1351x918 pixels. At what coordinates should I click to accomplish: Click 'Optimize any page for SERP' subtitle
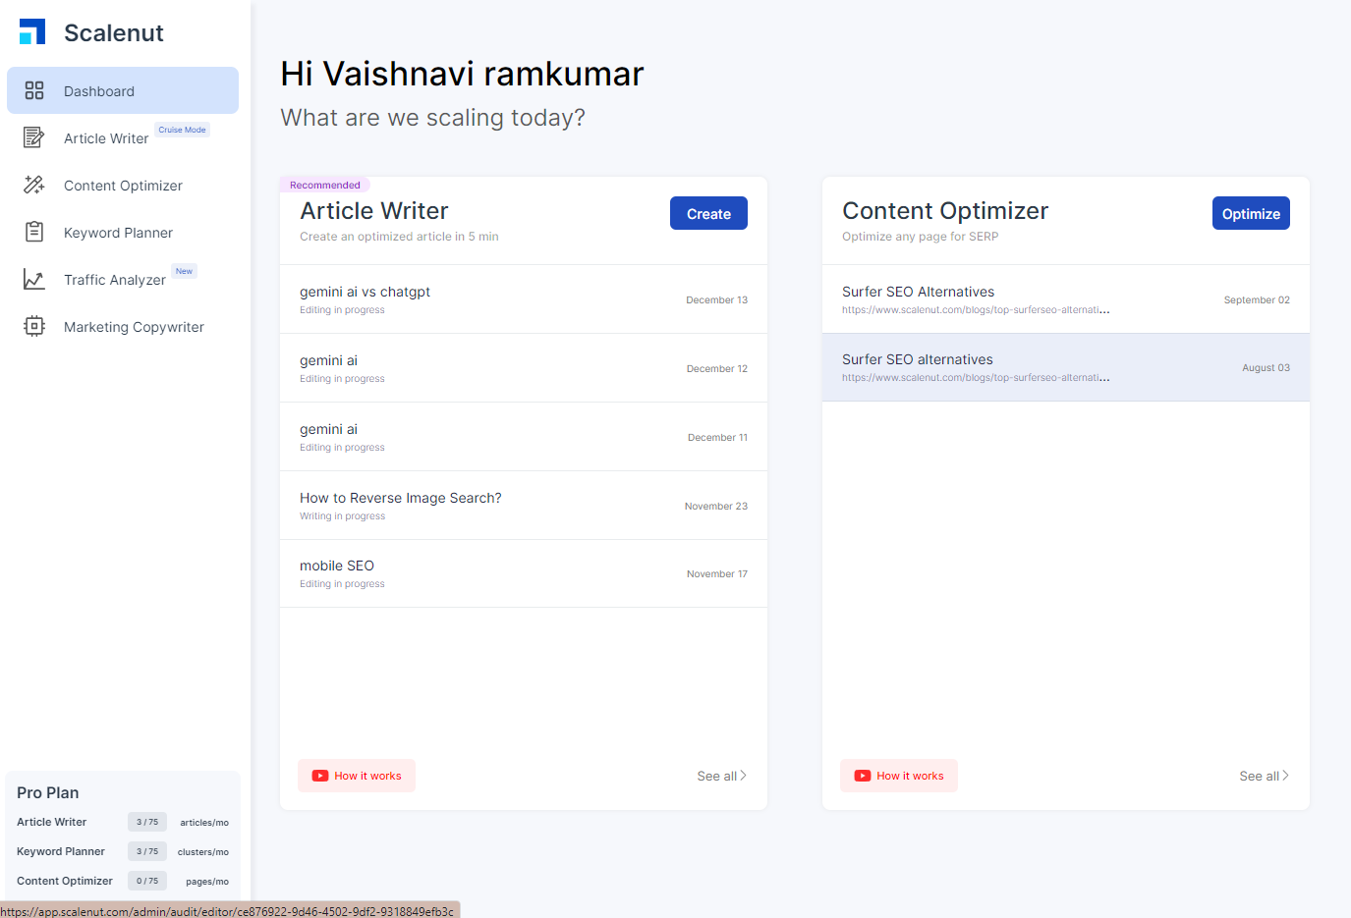click(921, 237)
